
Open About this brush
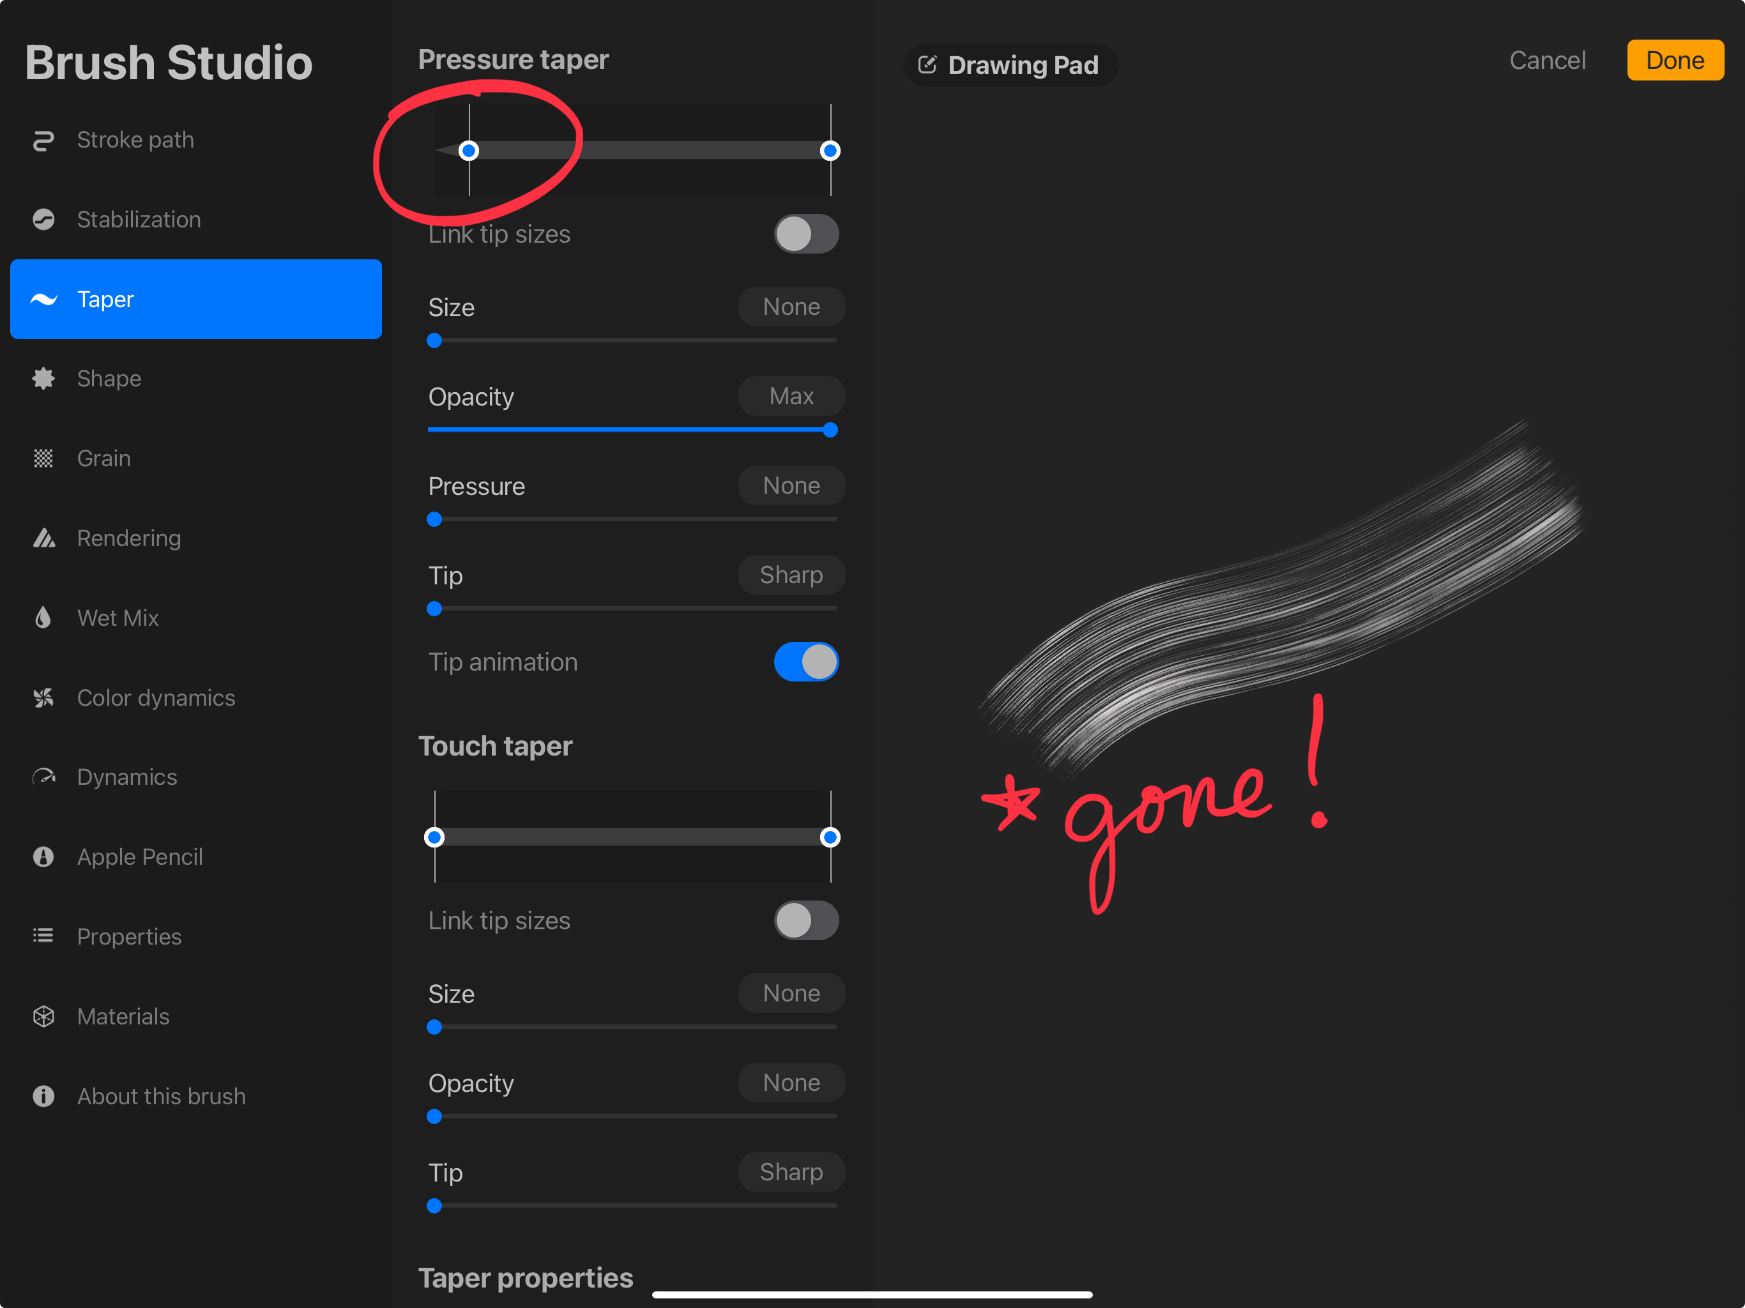(195, 1097)
